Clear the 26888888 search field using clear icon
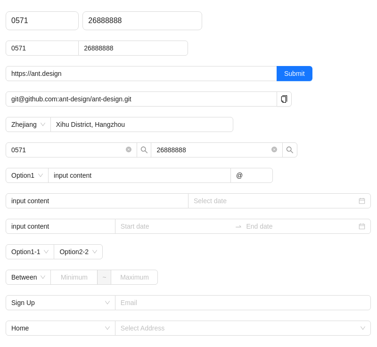The image size is (377, 347). tap(274, 149)
